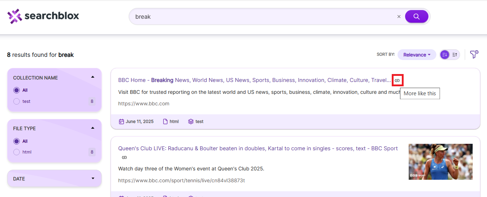Select All under File Type

[17, 141]
